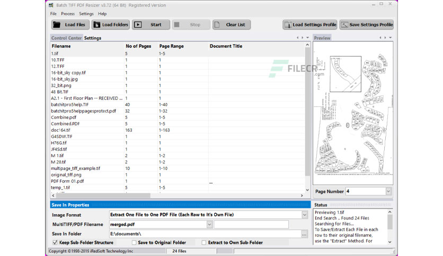This screenshot has height=256, width=443.
Task: Click Save Settings Profile button
Action: [367, 25]
